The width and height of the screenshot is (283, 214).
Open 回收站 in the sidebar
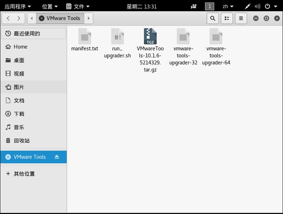(x=34, y=141)
